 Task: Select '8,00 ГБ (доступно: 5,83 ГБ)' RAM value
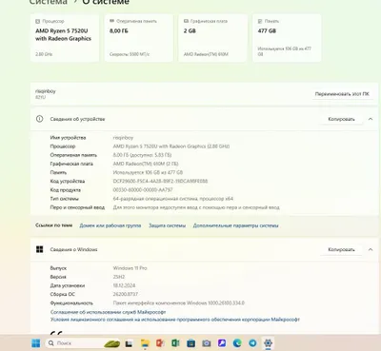(142, 155)
